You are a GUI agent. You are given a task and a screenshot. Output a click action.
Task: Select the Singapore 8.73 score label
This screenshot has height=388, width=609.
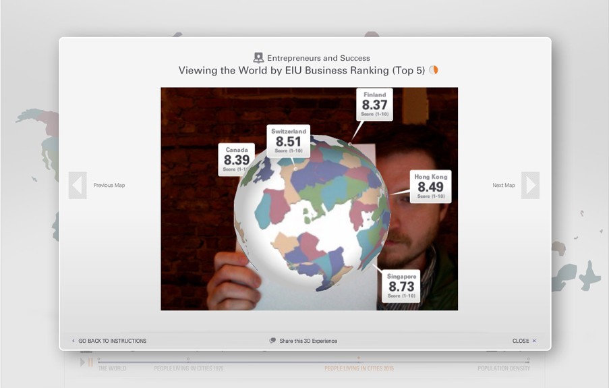pos(401,286)
